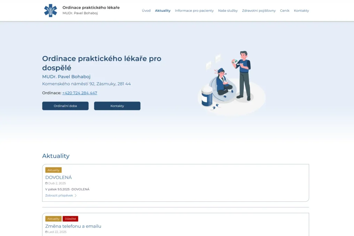Viewport: 354px width, 236px height.
Task: Click chevron arrow after Zobrazit příspěvek
Action: (x=76, y=196)
